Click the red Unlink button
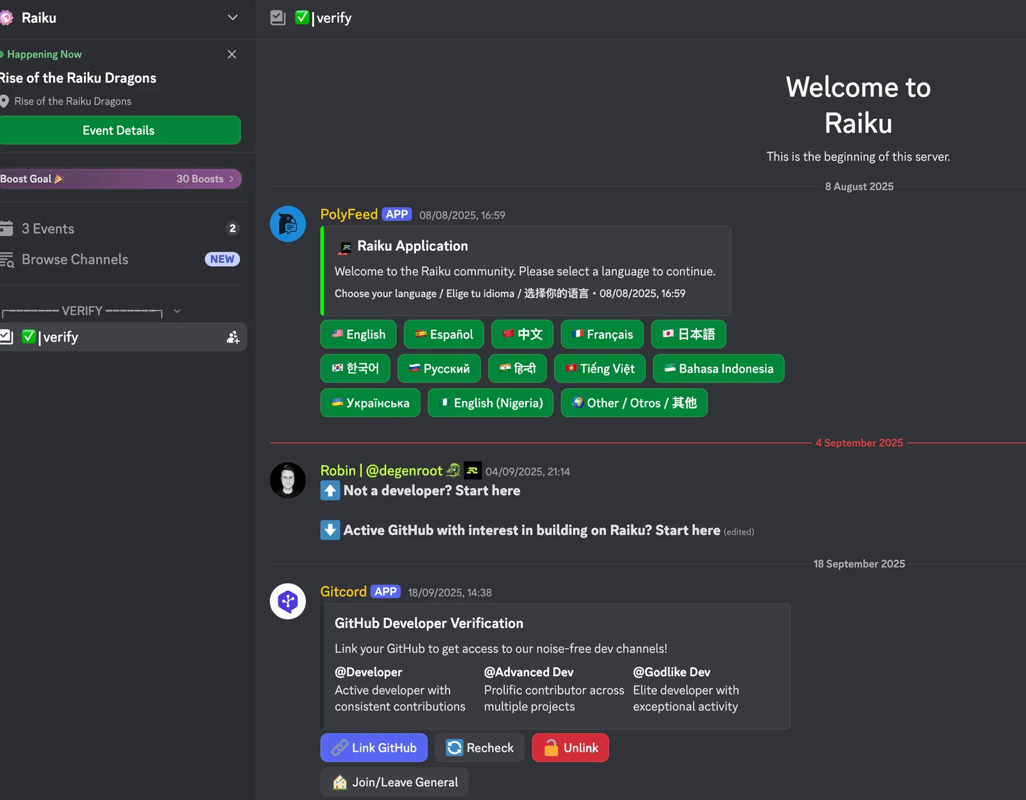Screen dimensions: 1026x800 [x=571, y=747]
